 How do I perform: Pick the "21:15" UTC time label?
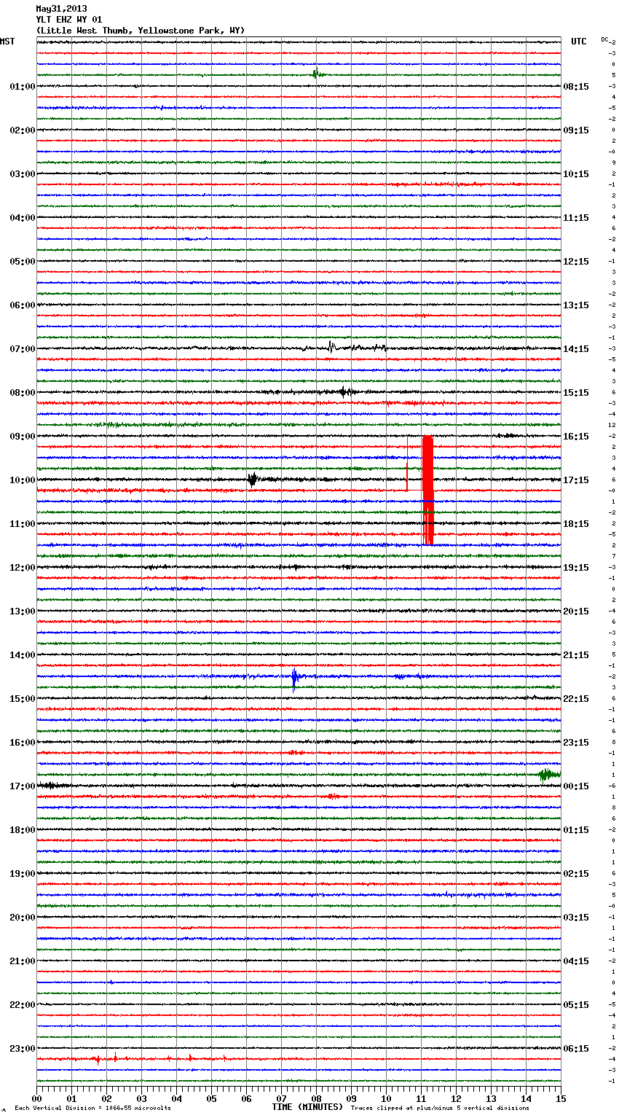click(576, 655)
